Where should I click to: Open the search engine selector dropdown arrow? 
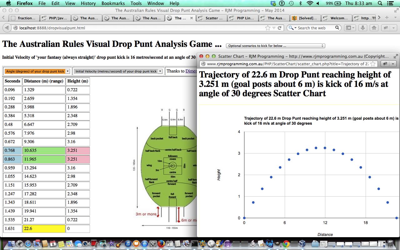click(292, 28)
